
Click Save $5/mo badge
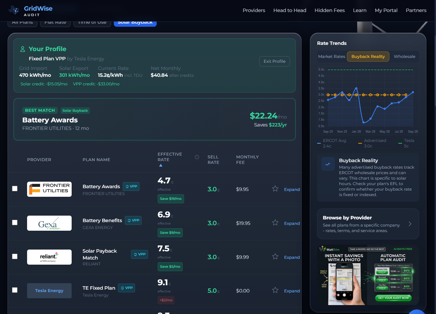(170, 267)
